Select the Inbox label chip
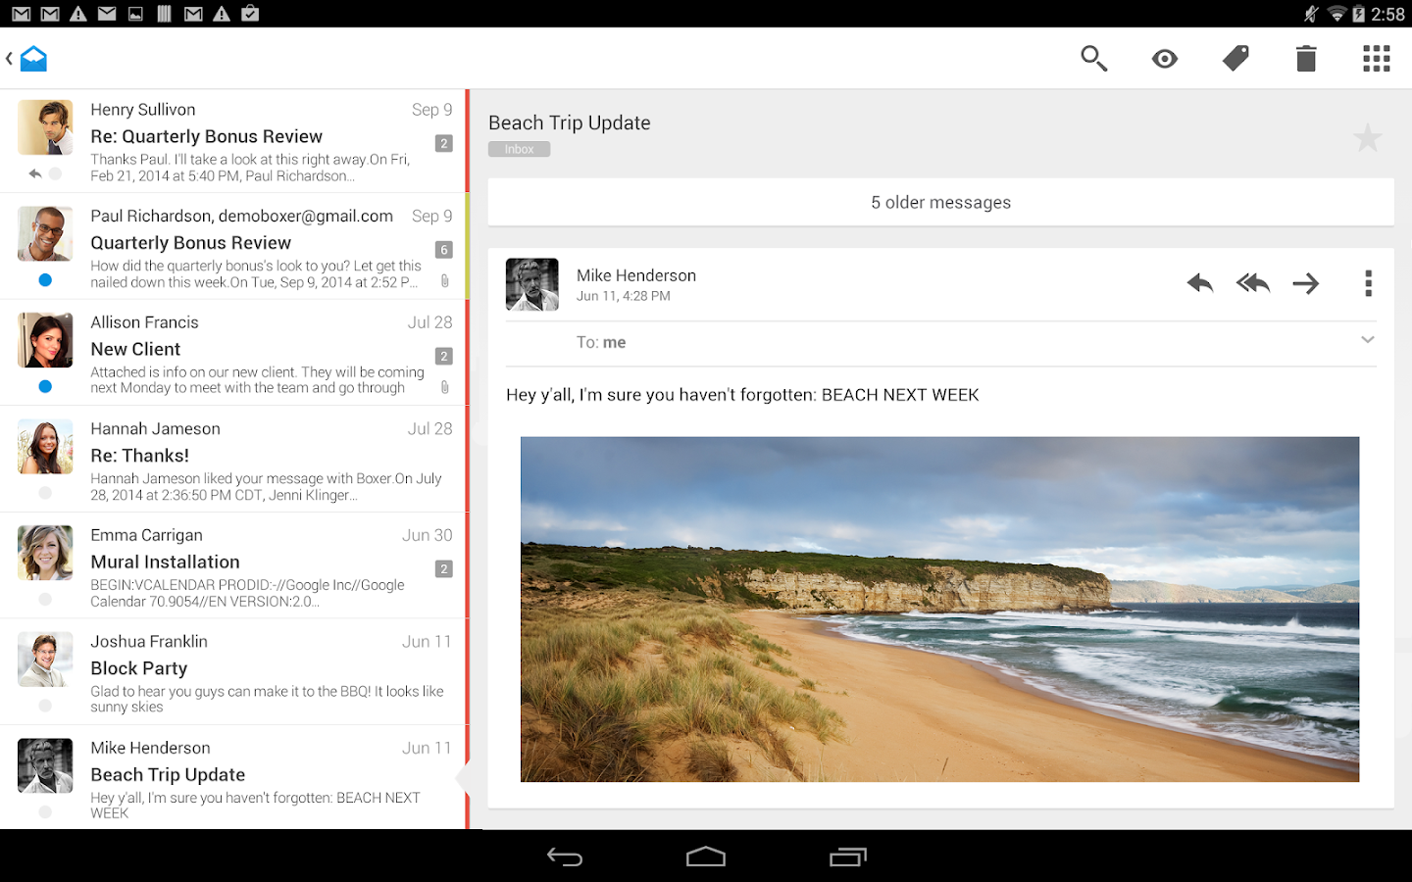The height and width of the screenshot is (882, 1412). pyautogui.click(x=519, y=148)
